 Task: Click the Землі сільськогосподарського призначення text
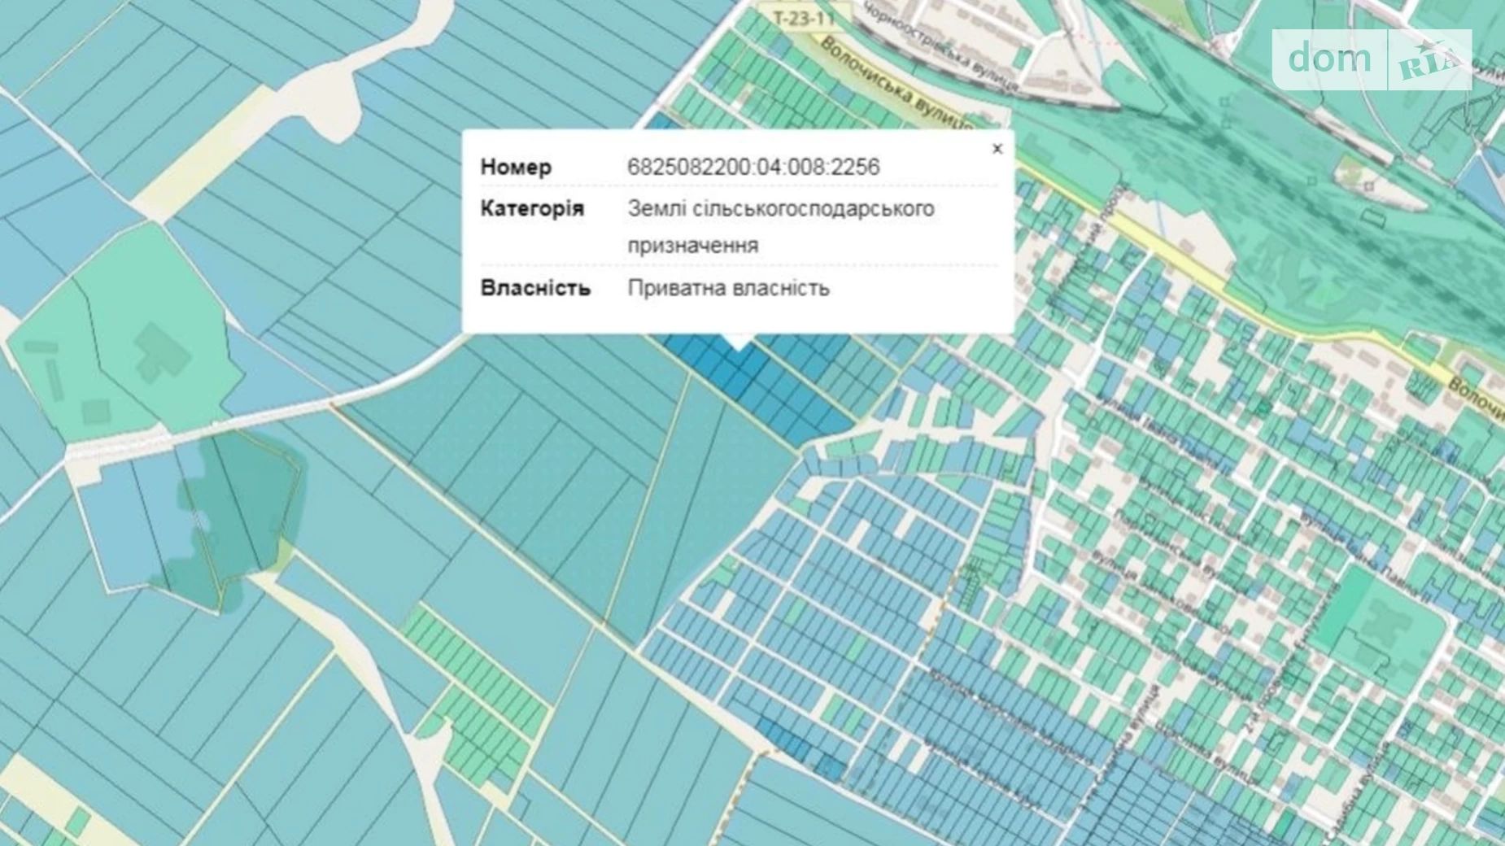click(x=780, y=226)
